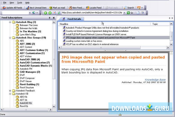Image resolution: width=175 pixels, height=117 pixels.
Task: Click the orange feed icon next to Search
Action: point(139,8)
